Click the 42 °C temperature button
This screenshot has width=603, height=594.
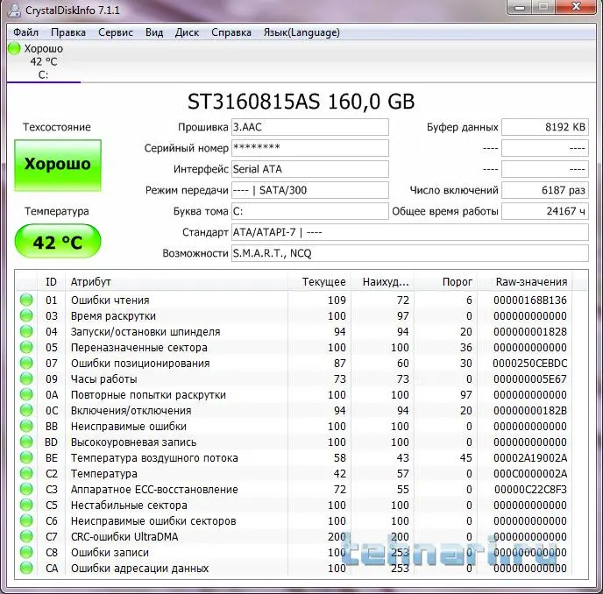pos(58,243)
